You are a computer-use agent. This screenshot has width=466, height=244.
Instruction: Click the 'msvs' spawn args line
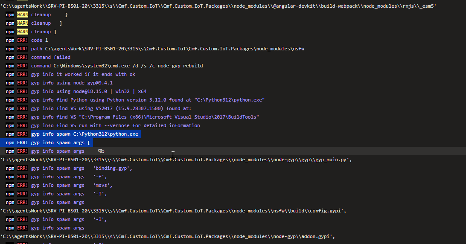59,186
